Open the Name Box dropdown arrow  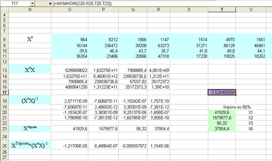pos(32,3)
